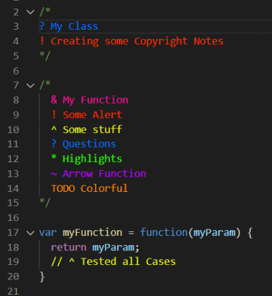The height and width of the screenshot is (296, 272).
Task: Click the red '! Some Alert' comment
Action: [x=87, y=115]
